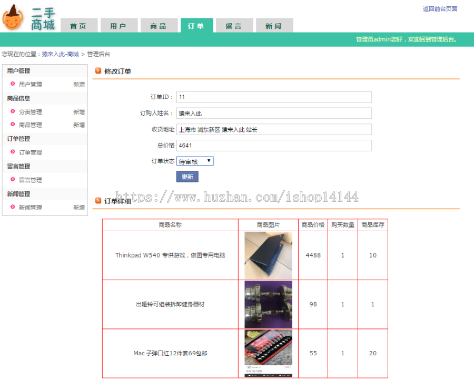474x391 pixels.
Task: Click 新增 next to 新闻管理
Action: pyautogui.click(x=79, y=208)
